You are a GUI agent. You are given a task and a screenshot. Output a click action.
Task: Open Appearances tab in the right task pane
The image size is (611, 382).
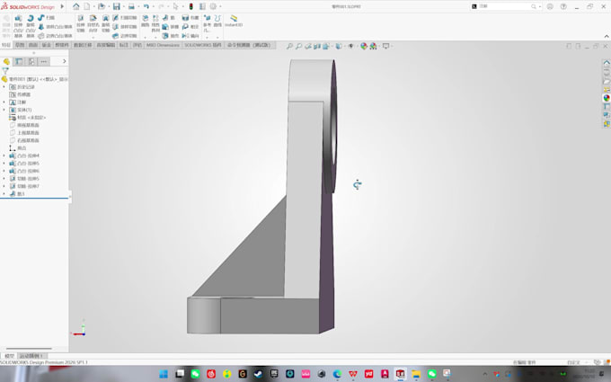pyautogui.click(x=607, y=98)
